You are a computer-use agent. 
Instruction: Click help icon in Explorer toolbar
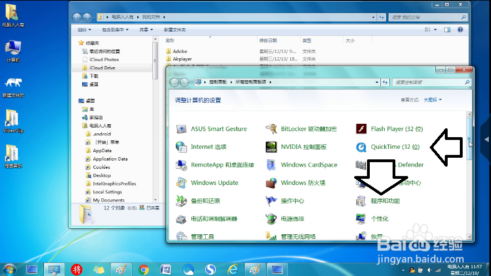[460, 29]
